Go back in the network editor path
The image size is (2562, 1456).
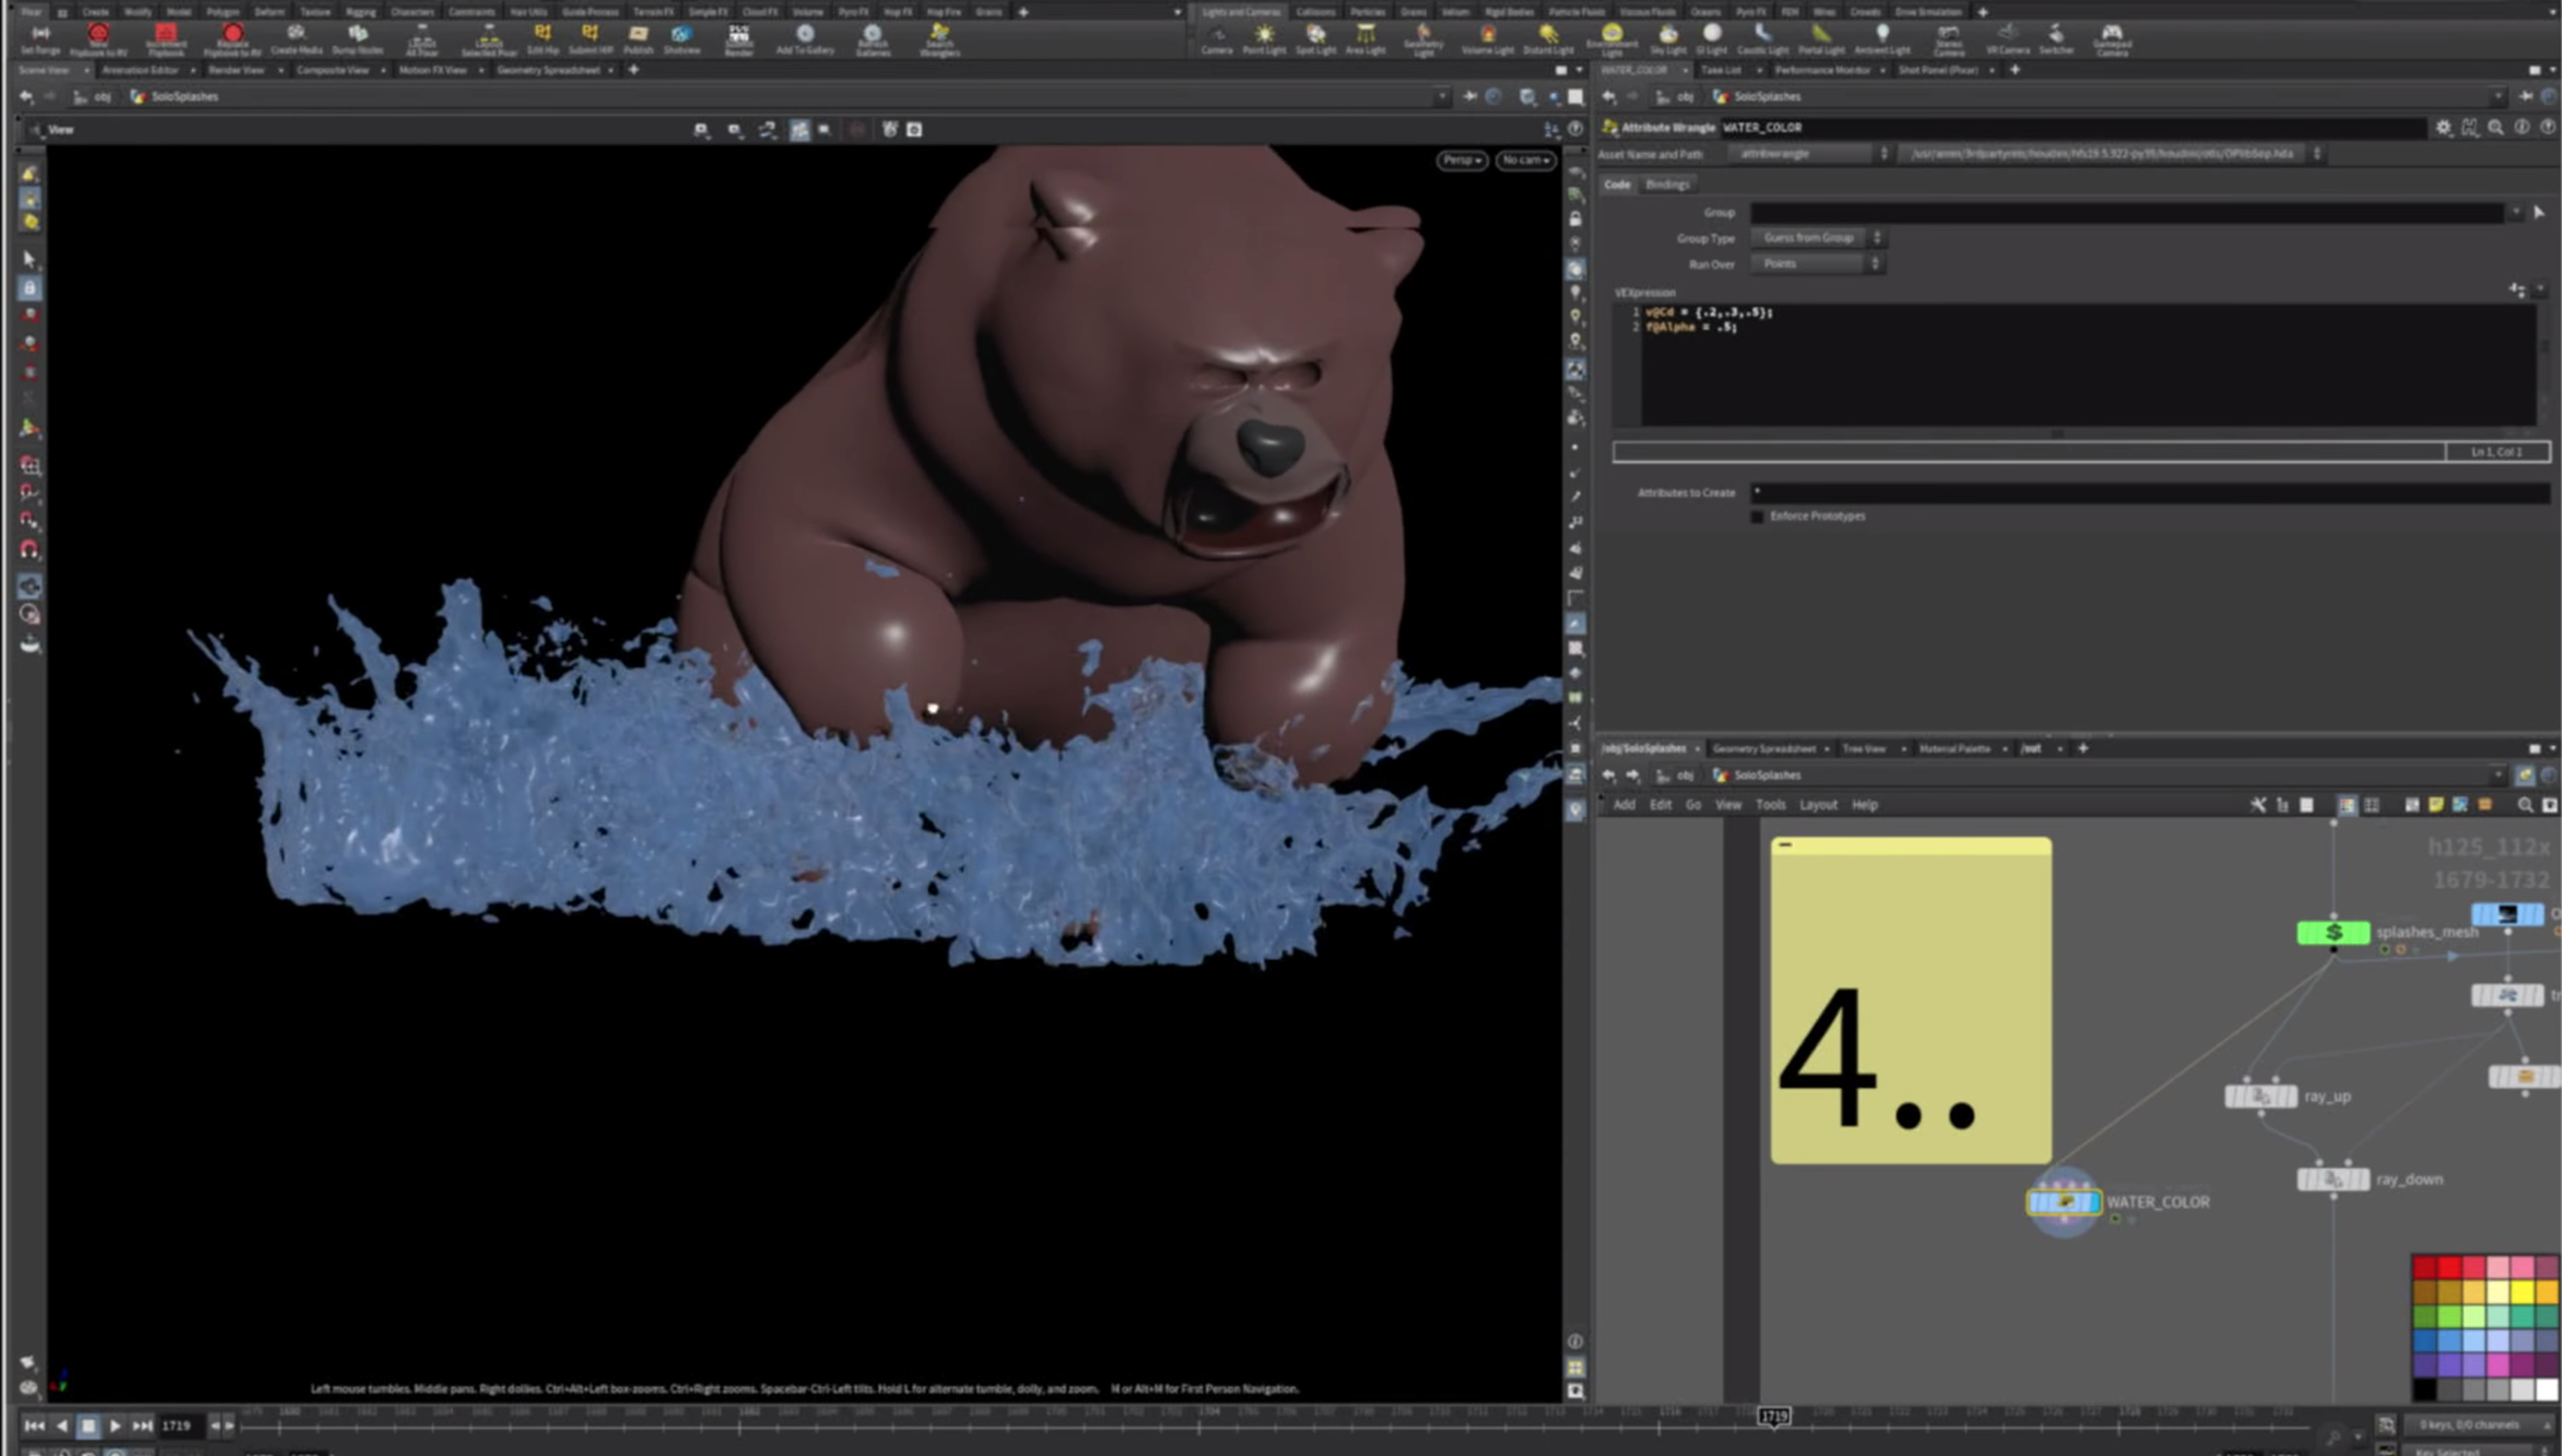coord(1609,776)
